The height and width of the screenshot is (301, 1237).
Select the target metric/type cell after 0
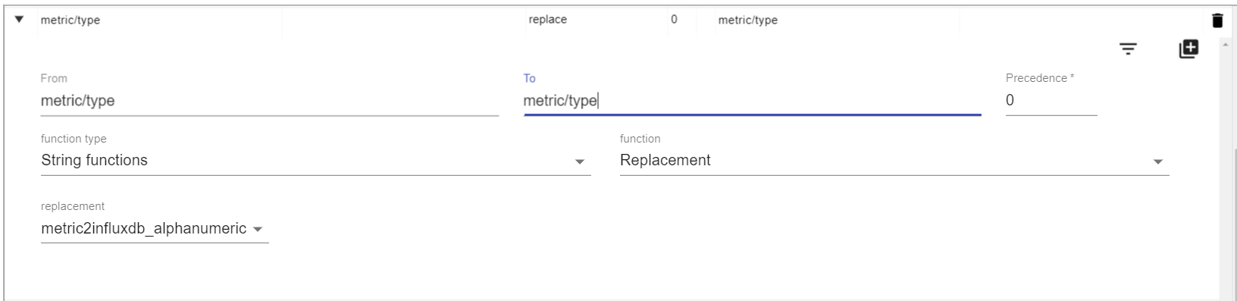pos(748,20)
